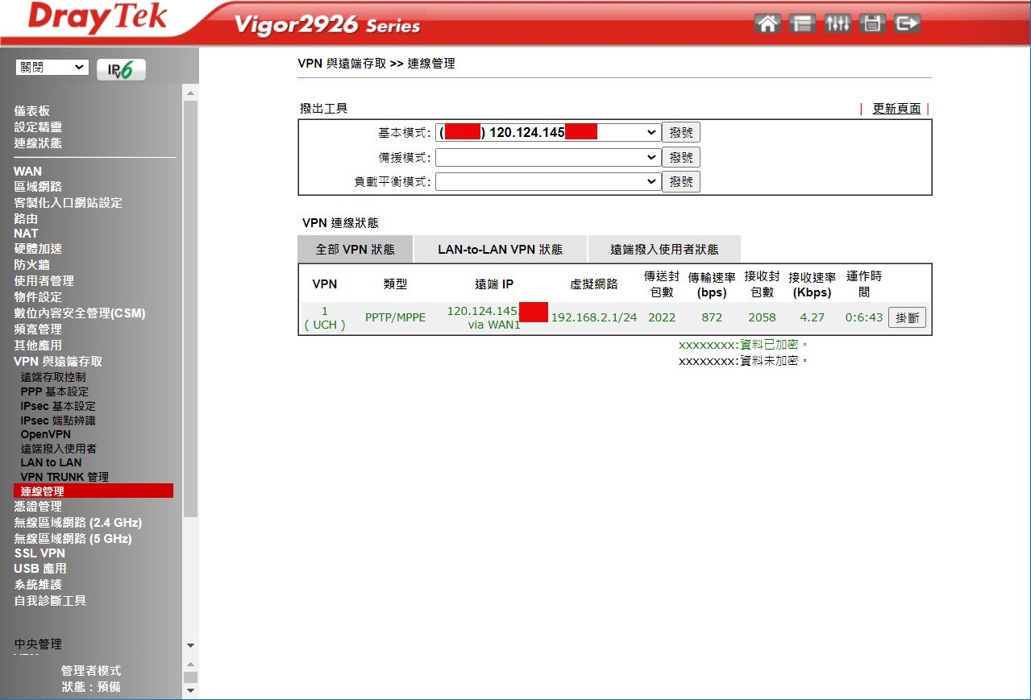The width and height of the screenshot is (1031, 700).
Task: Switch to 全部 VPN 狀態 tab
Action: tap(355, 250)
